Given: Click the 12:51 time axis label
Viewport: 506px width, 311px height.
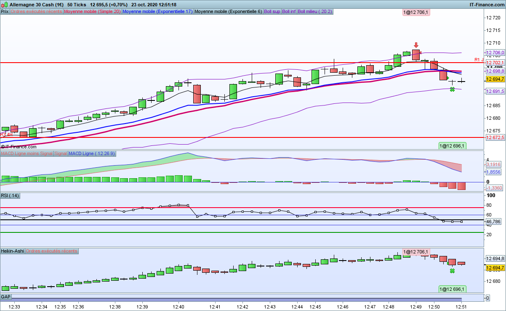Looking at the screenshot, I should [x=461, y=307].
